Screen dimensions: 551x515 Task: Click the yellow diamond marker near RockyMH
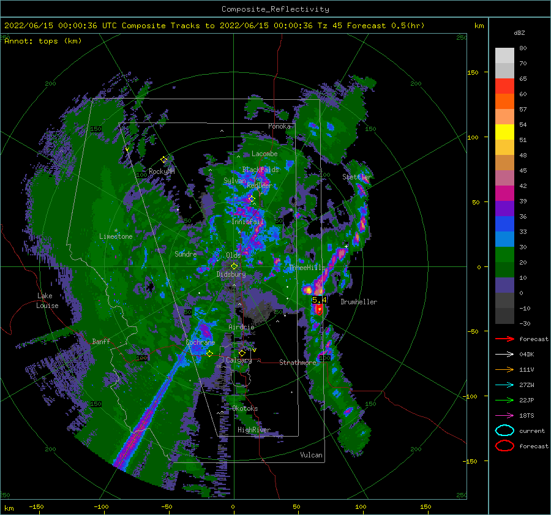(x=163, y=160)
